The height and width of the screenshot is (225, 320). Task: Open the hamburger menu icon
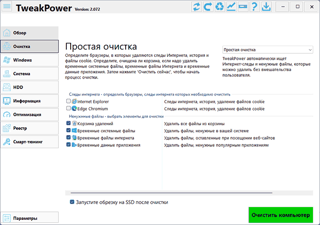click(x=7, y=7)
